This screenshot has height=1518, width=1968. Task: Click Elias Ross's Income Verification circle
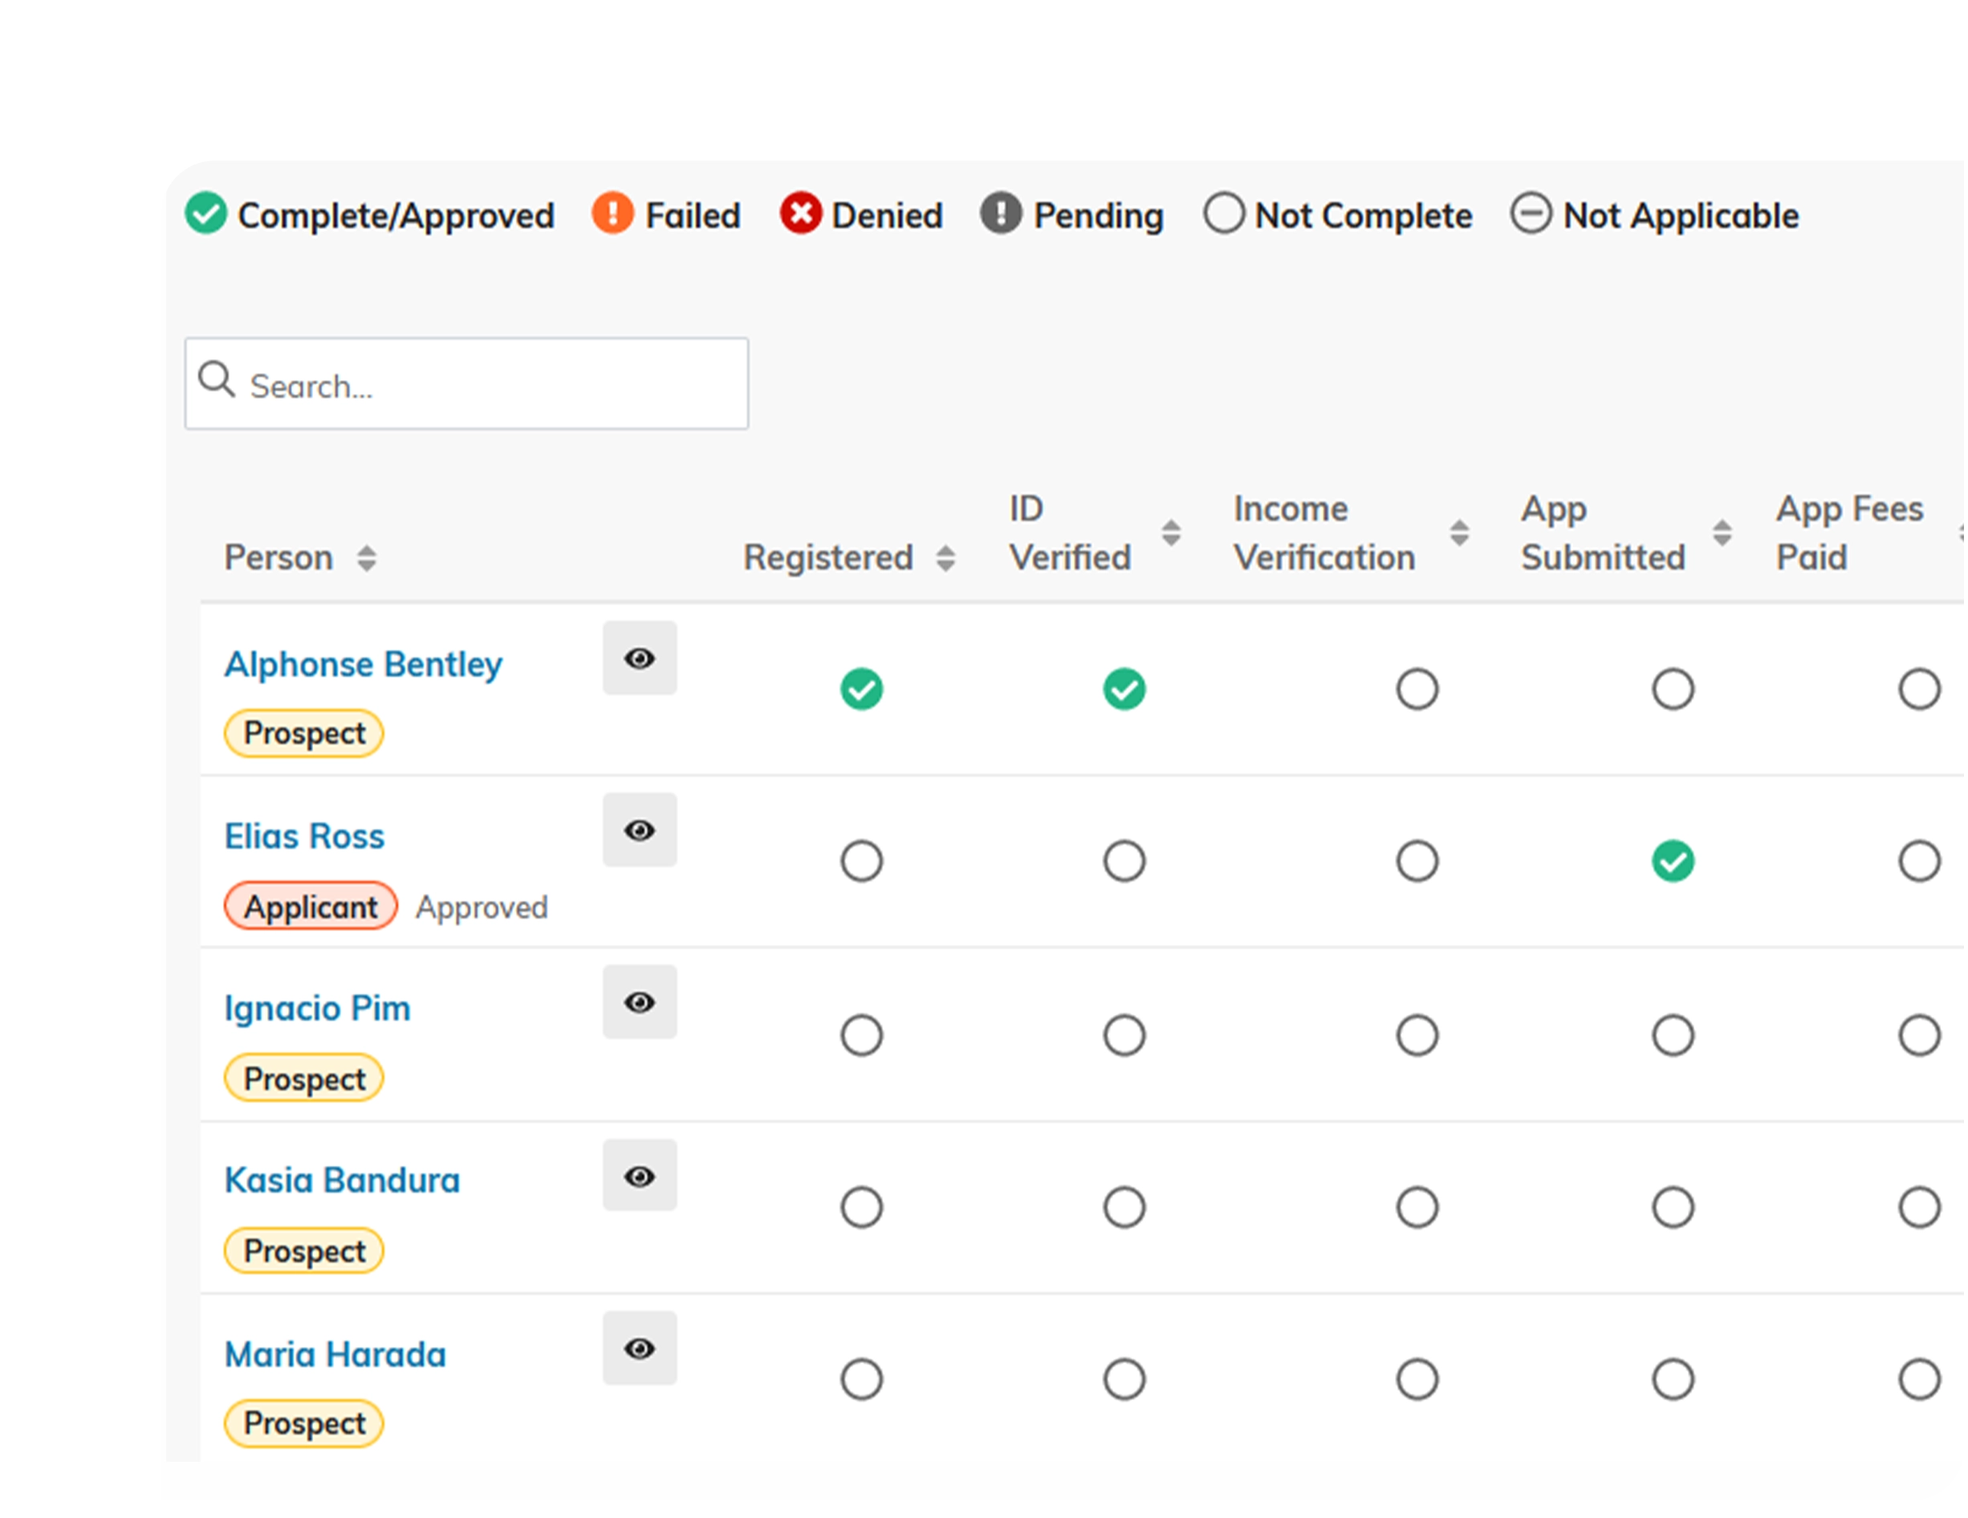(1417, 862)
